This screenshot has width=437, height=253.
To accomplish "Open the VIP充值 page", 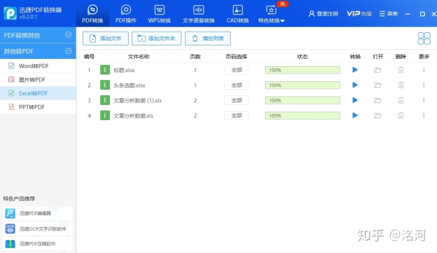I will pos(359,14).
